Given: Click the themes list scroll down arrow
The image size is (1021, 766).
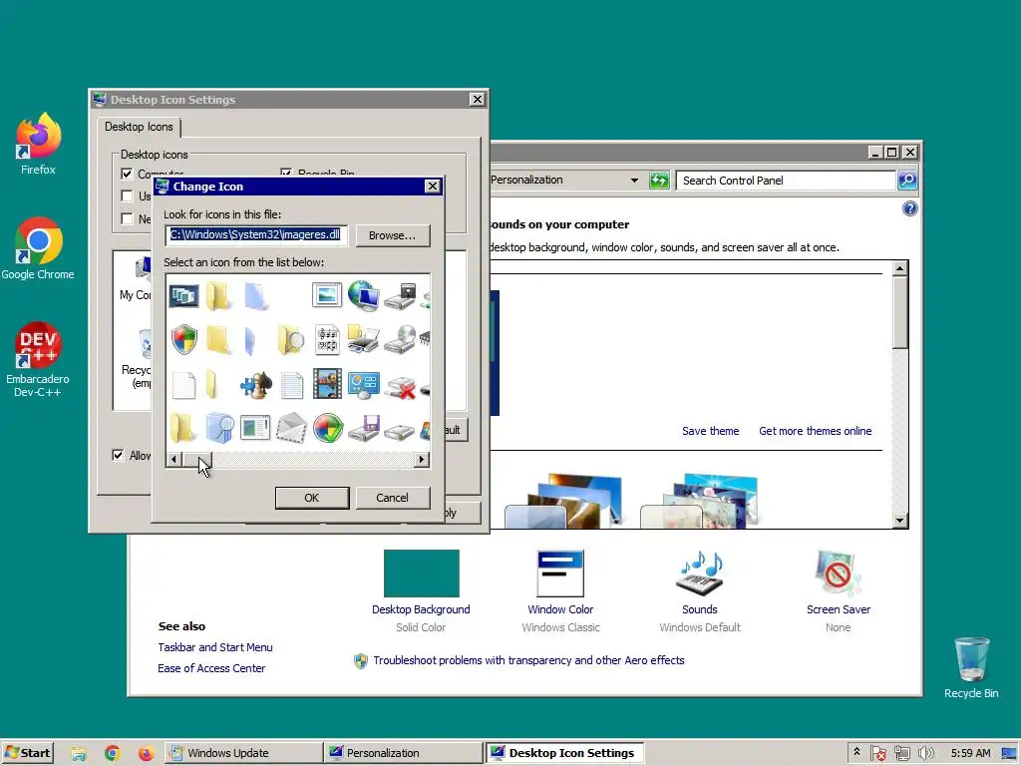Looking at the screenshot, I should 900,520.
